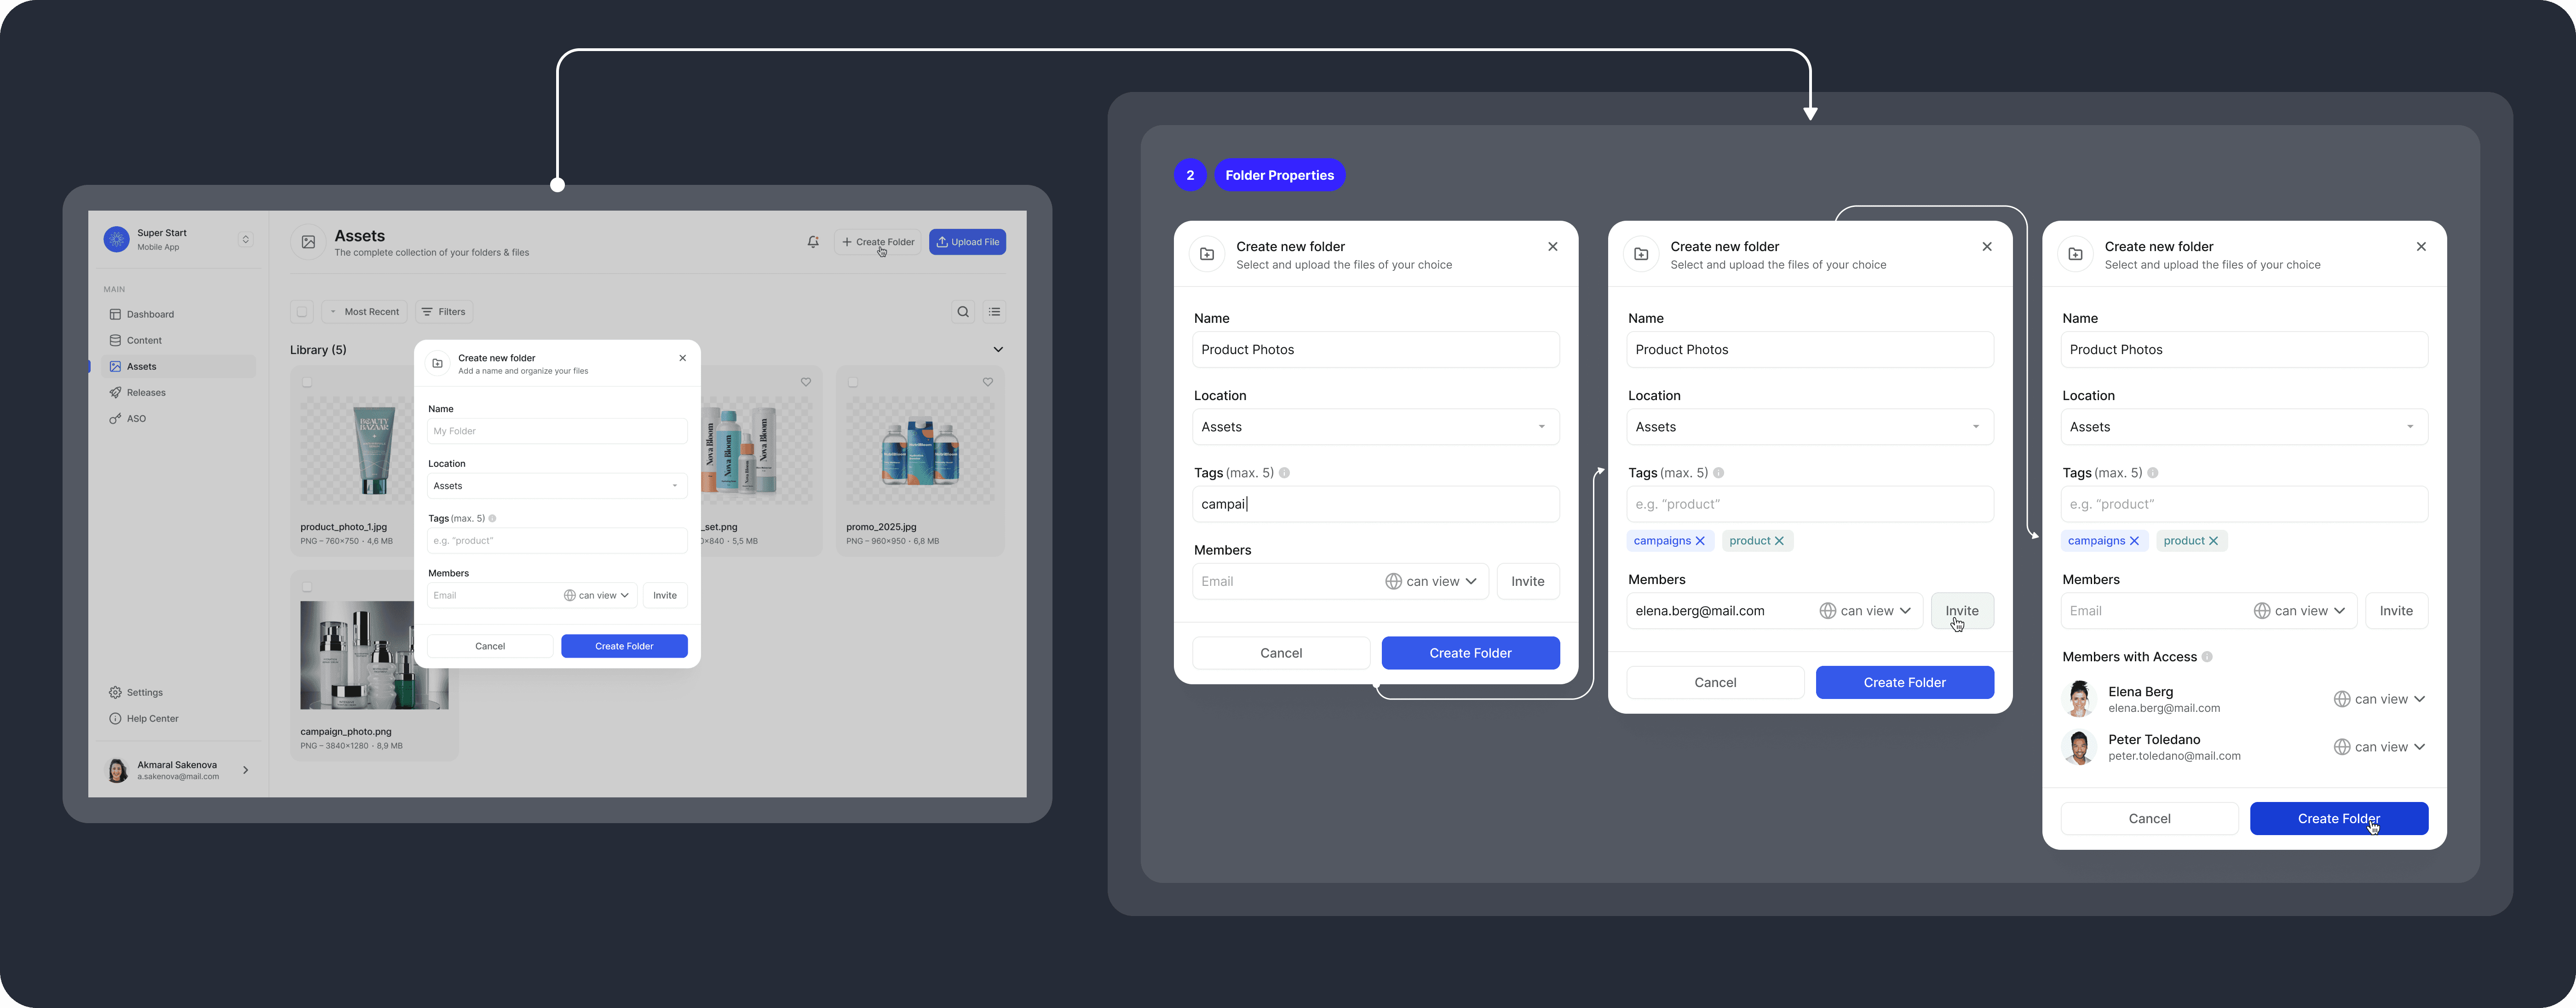The width and height of the screenshot is (2576, 1008).
Task: Switch to list view of assets
Action: [994, 311]
